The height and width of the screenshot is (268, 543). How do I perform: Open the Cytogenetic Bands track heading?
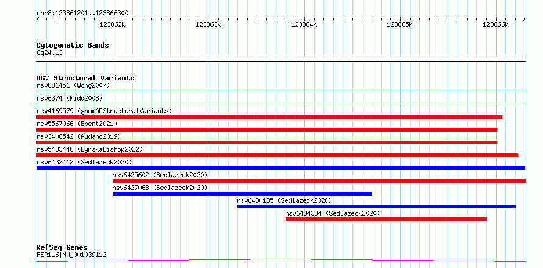coord(73,45)
